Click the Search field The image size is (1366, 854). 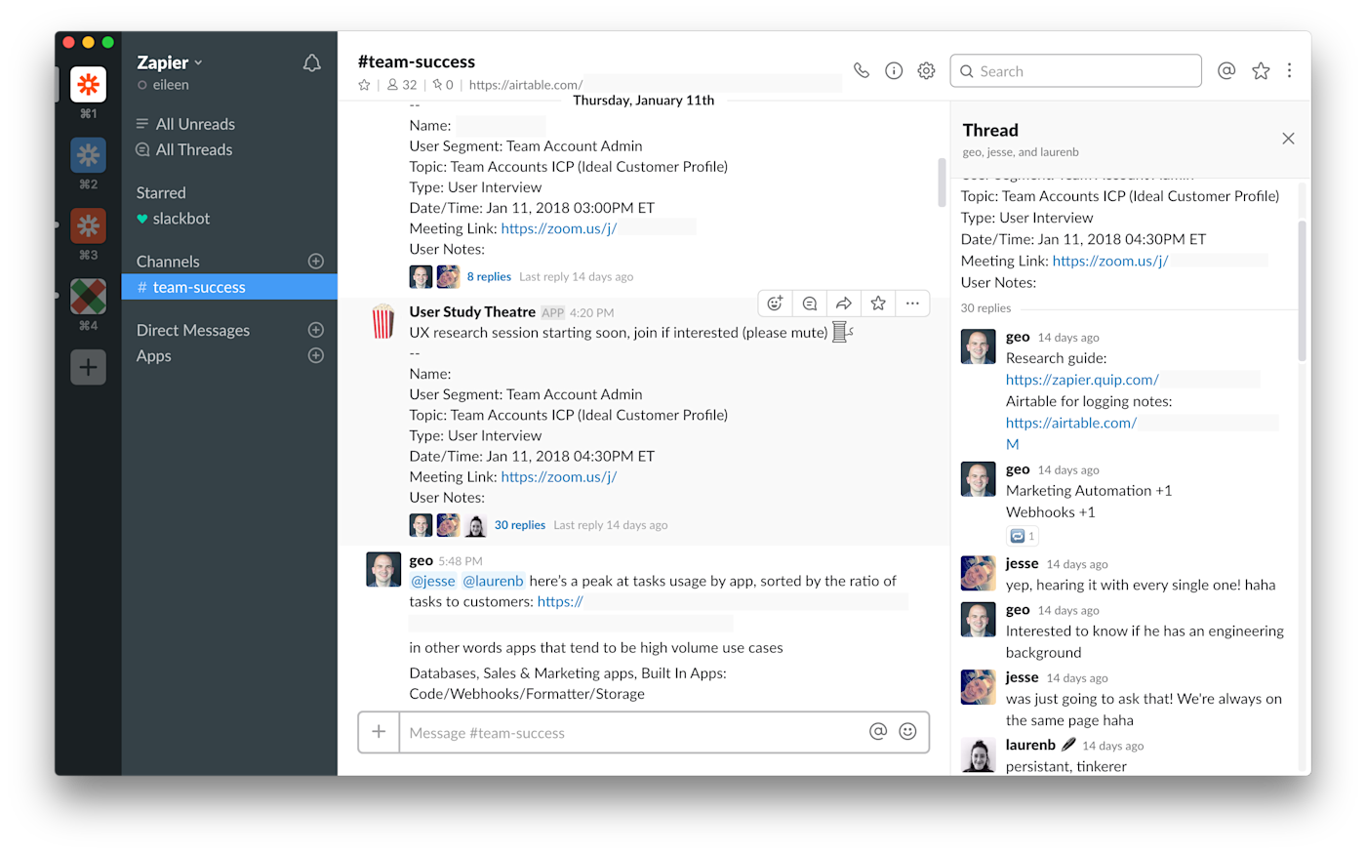(x=1075, y=70)
